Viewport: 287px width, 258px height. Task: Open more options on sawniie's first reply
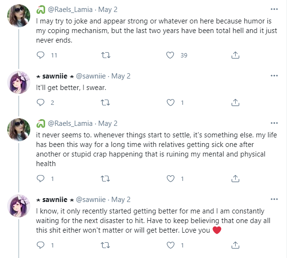[x=274, y=76]
